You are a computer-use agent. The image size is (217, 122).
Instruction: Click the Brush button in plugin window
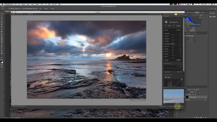(x=162, y=107)
